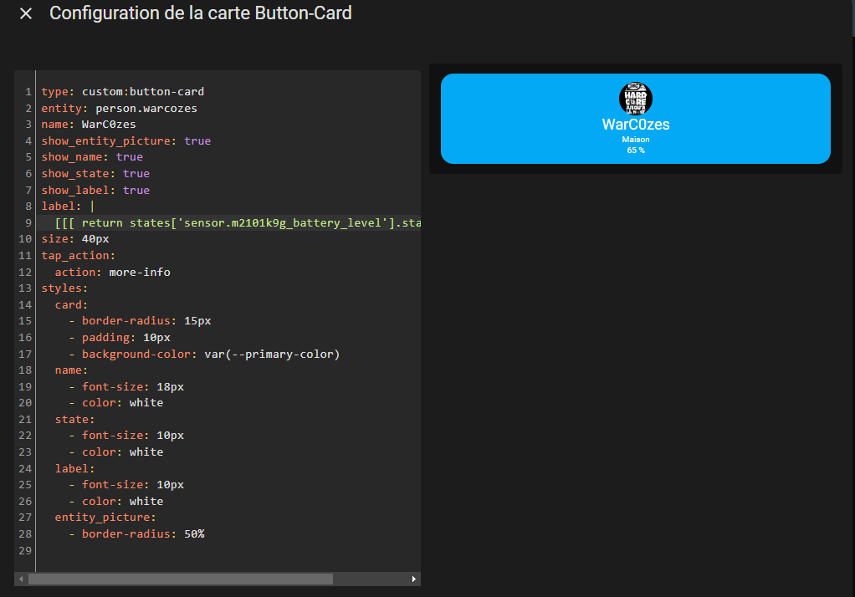Click the 65 % battery label in preview
855x597 pixels.
[x=636, y=151]
